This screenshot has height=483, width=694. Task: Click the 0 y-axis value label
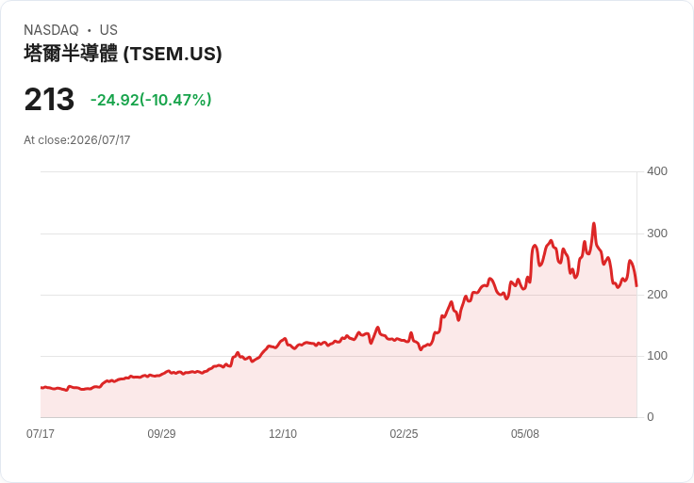(x=651, y=417)
